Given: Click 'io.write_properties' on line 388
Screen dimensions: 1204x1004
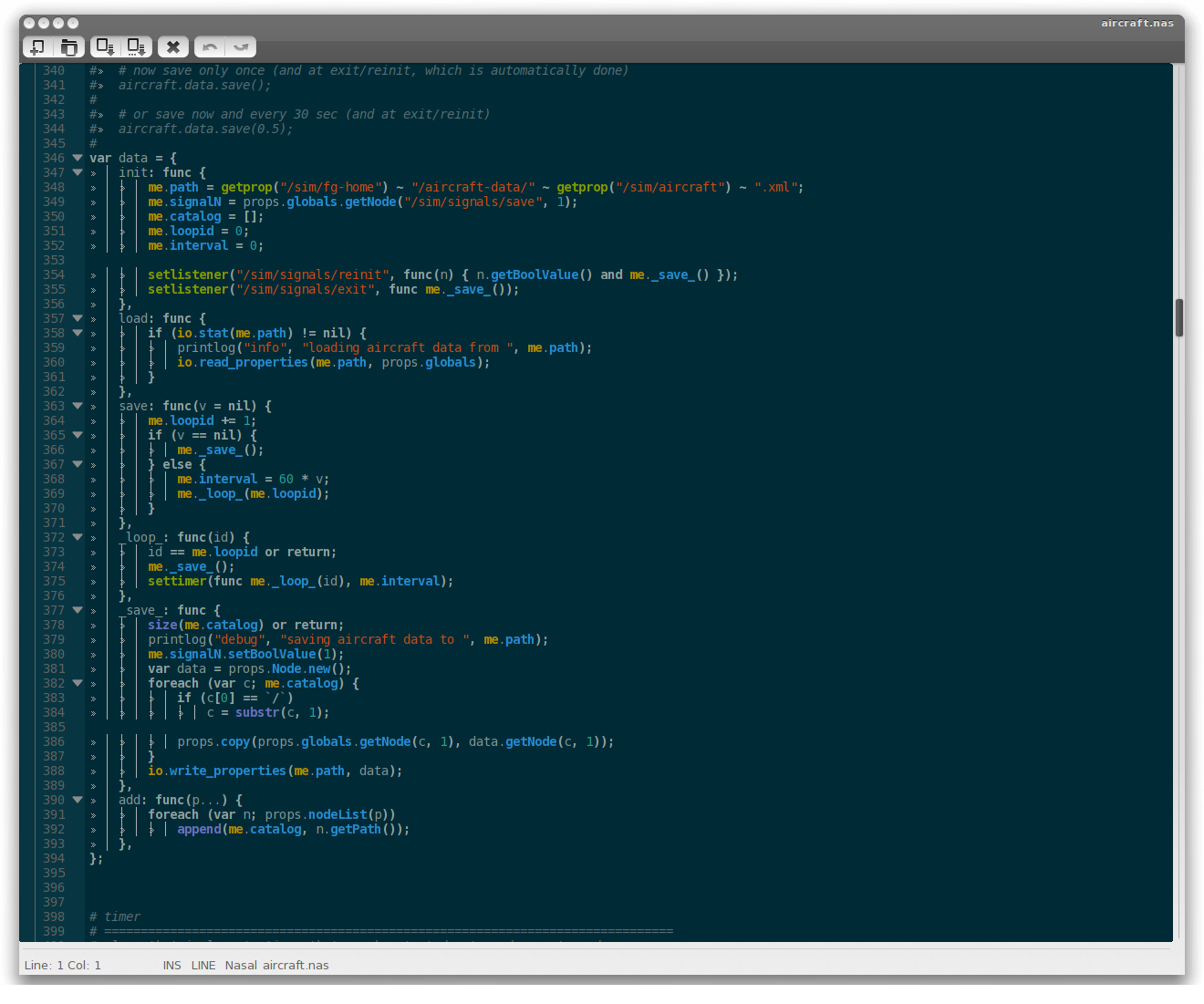Looking at the screenshot, I should tap(217, 771).
